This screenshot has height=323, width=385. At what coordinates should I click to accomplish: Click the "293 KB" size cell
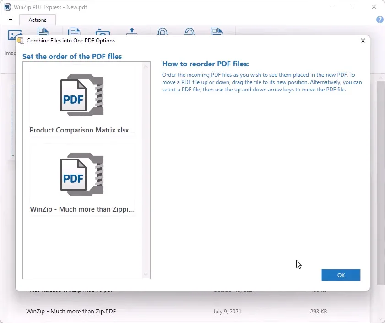(x=319, y=311)
